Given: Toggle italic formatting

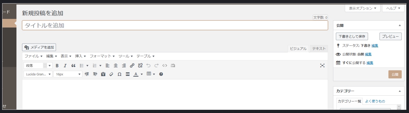Looking at the screenshot, I should 65,65.
